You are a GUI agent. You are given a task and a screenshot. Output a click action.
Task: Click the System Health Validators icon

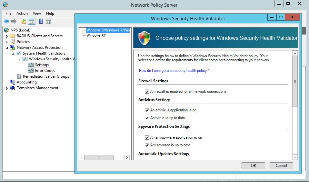(x=19, y=53)
